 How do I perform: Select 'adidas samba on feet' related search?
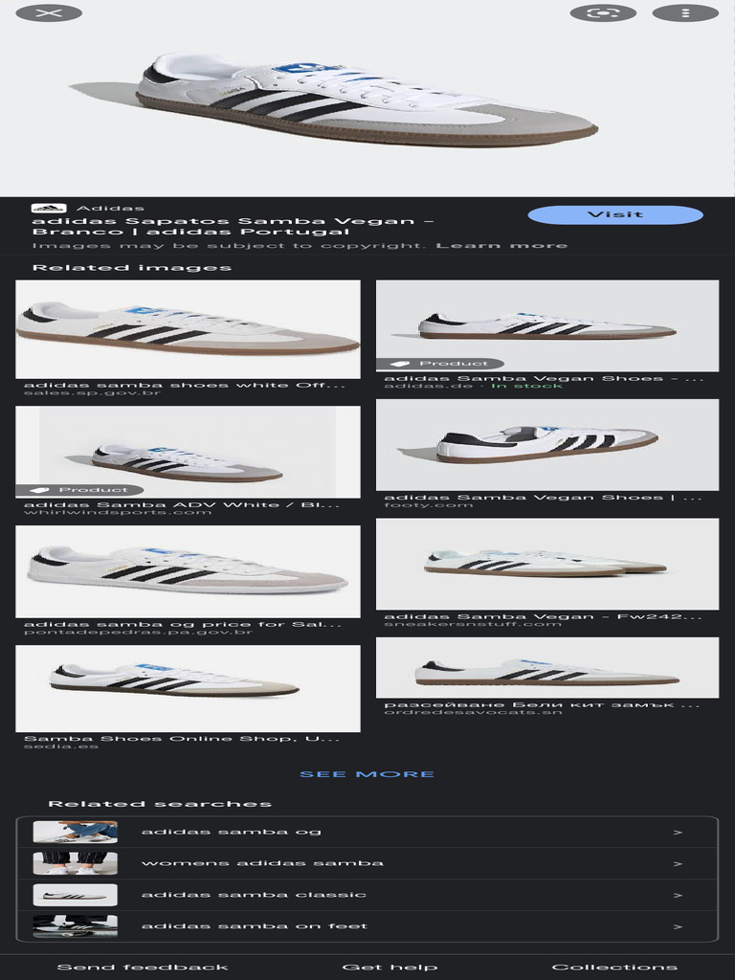[x=367, y=926]
